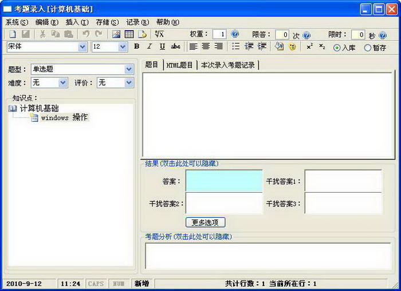Open the 存储(S) menu
The width and height of the screenshot is (401, 291).
pyautogui.click(x=107, y=22)
